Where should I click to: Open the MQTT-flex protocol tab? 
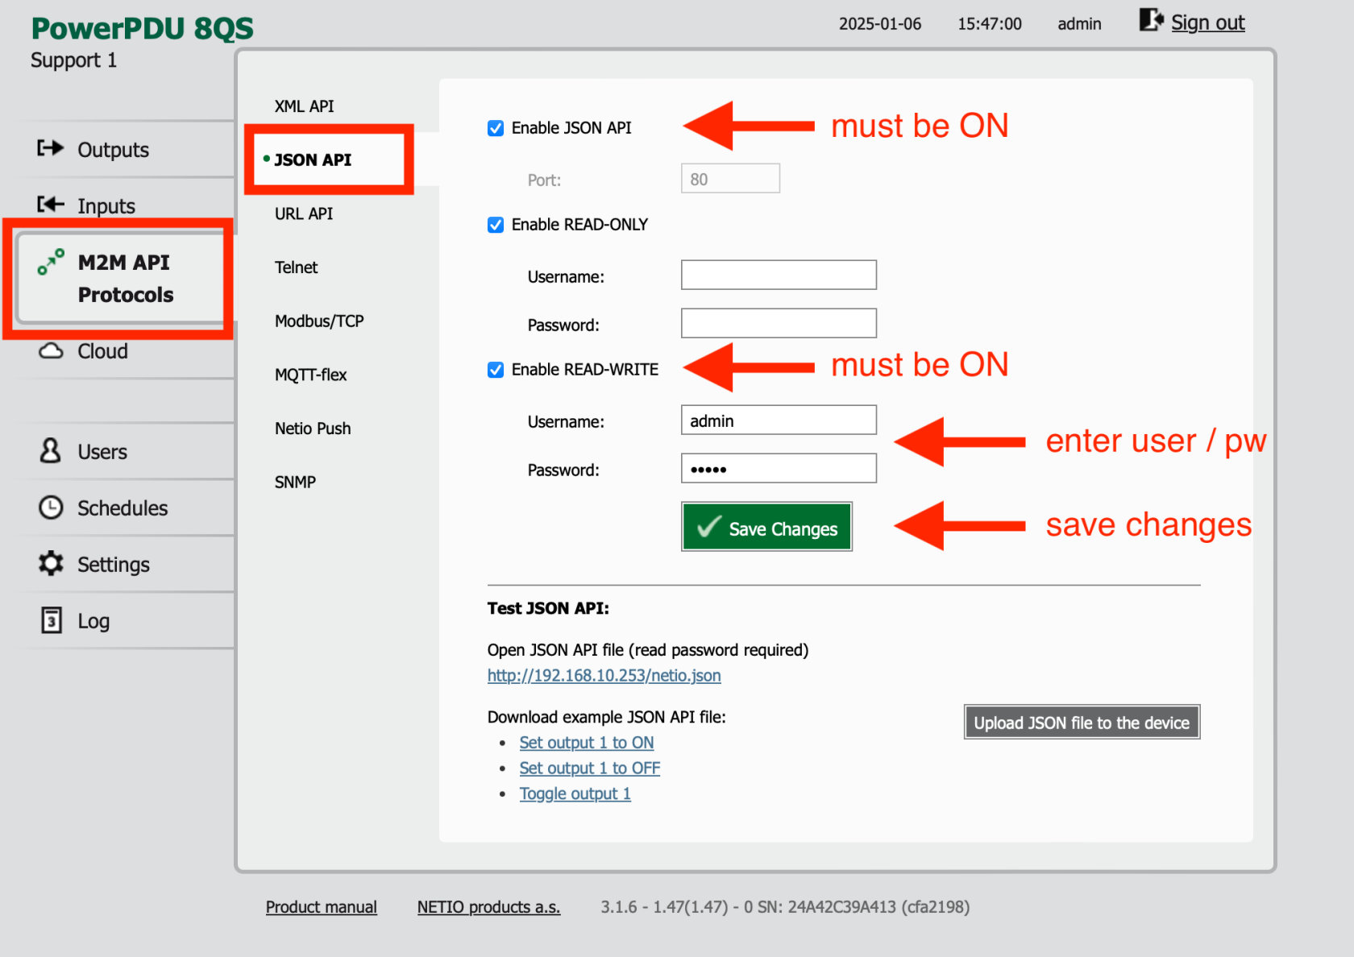pos(310,375)
